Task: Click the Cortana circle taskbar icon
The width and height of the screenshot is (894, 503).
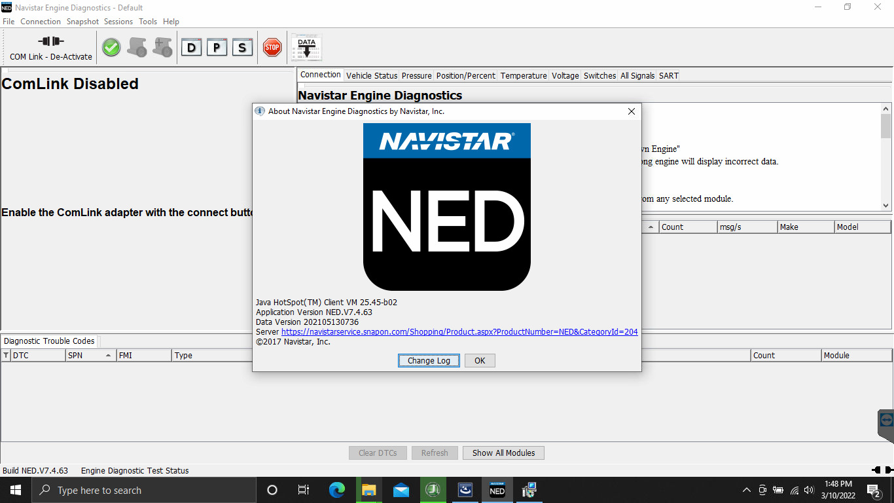Action: click(272, 490)
